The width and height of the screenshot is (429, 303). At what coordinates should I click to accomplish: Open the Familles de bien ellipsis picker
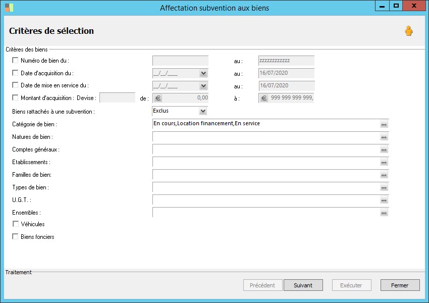click(x=384, y=175)
